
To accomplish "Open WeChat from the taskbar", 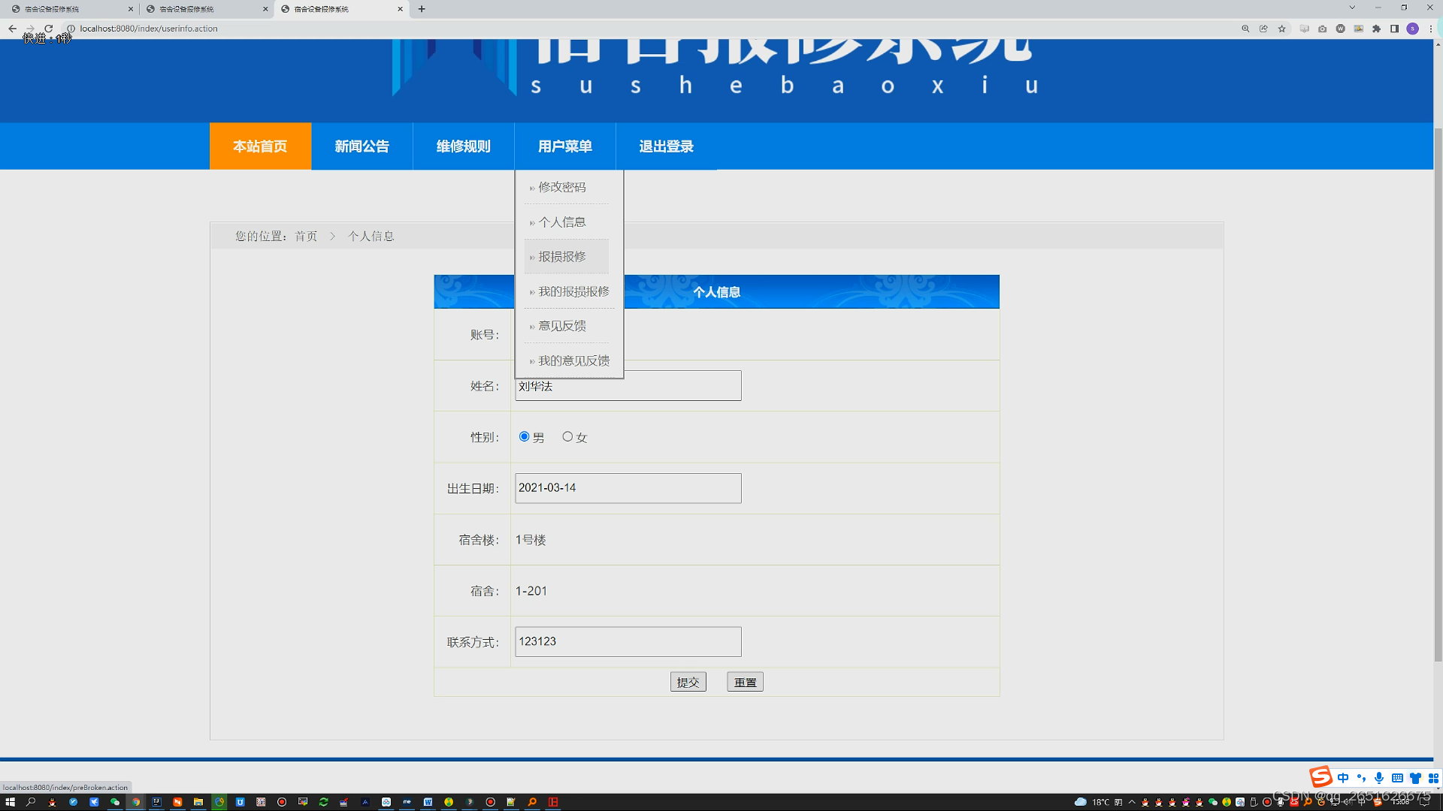I will coord(115,802).
